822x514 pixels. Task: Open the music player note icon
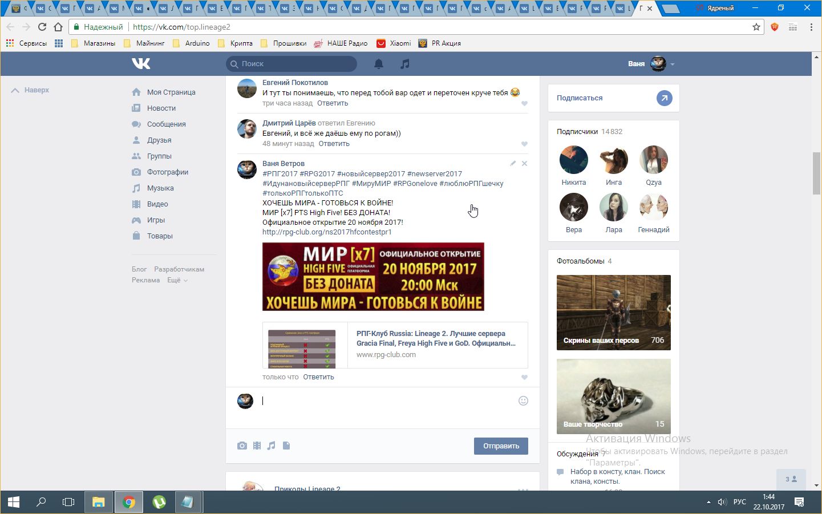pos(405,64)
